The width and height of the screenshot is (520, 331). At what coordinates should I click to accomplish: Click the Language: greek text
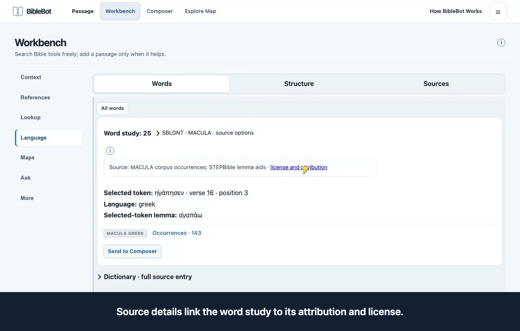pyautogui.click(x=129, y=204)
